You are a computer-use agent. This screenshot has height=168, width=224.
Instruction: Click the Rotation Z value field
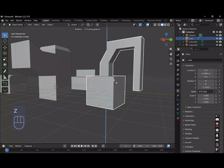pos(206,87)
